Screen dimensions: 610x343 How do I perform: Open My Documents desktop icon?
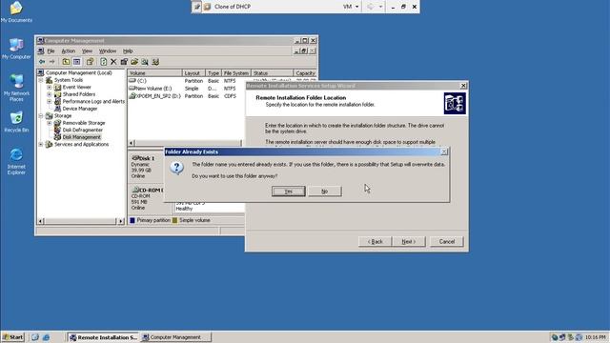point(16,12)
